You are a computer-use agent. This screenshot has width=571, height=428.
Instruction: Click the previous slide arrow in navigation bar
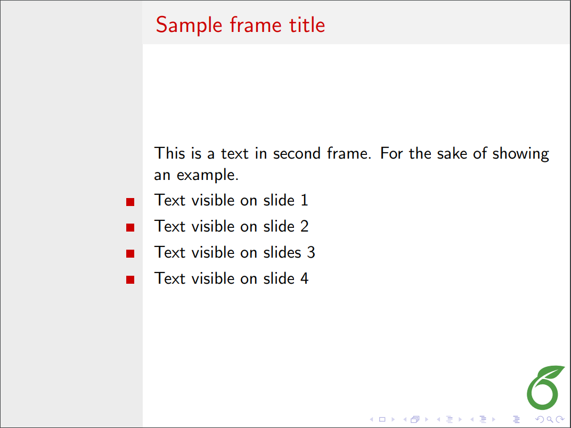[371, 419]
